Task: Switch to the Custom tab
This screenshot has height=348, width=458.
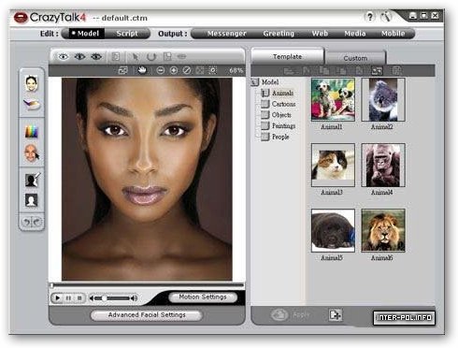Action: point(355,58)
